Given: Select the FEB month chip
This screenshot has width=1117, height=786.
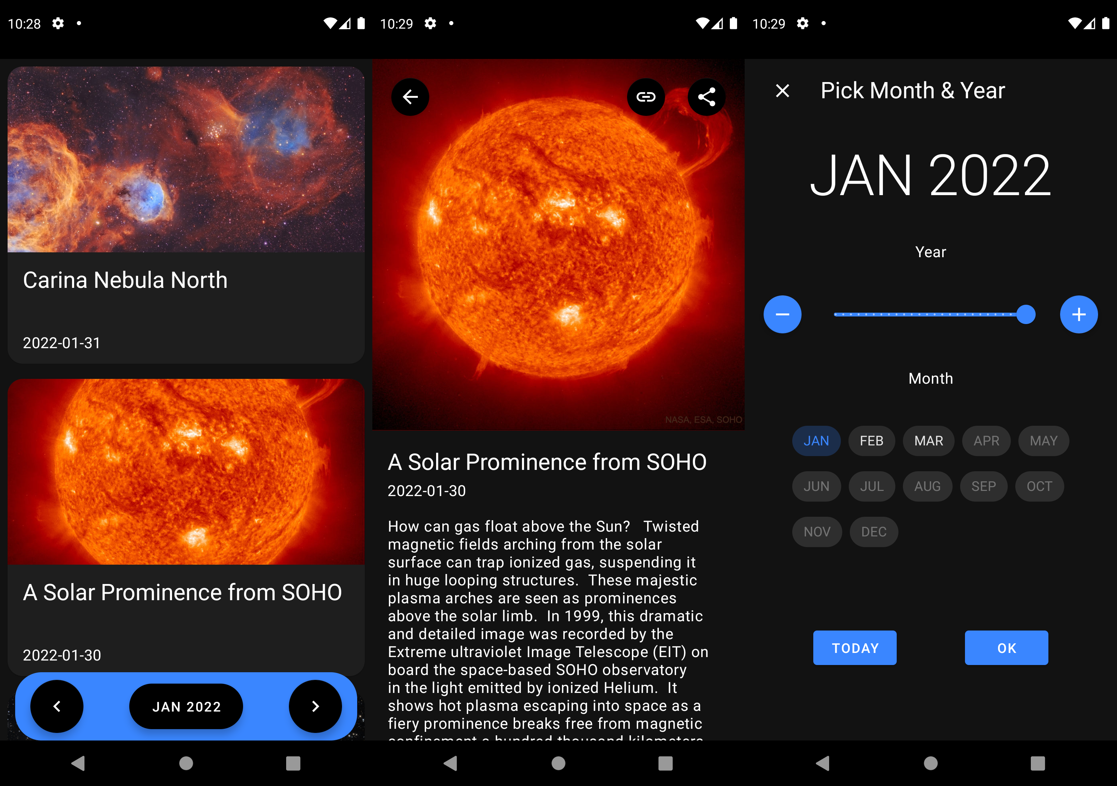Looking at the screenshot, I should point(871,441).
